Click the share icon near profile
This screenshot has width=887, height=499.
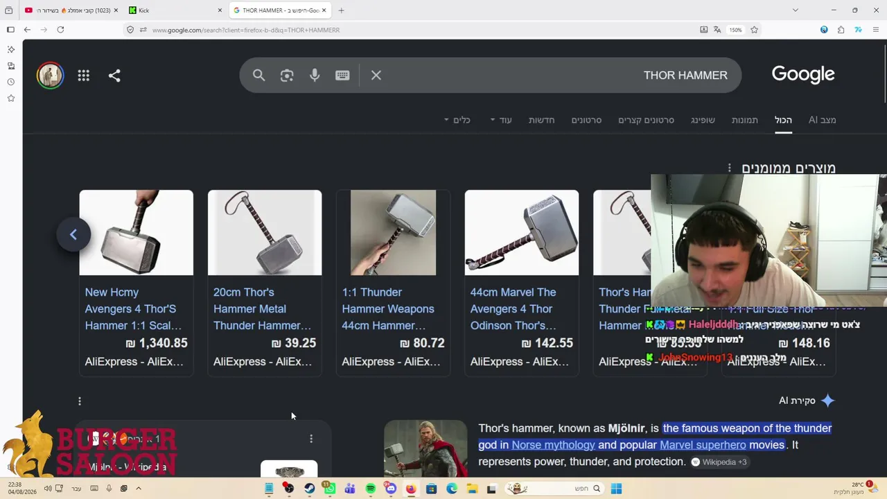[114, 76]
